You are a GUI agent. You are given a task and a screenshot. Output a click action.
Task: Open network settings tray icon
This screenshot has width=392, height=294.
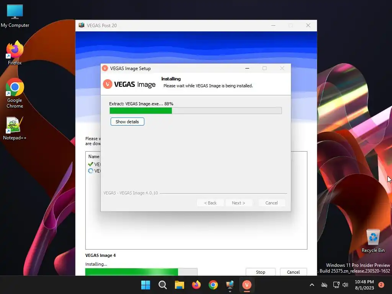[x=336, y=285]
